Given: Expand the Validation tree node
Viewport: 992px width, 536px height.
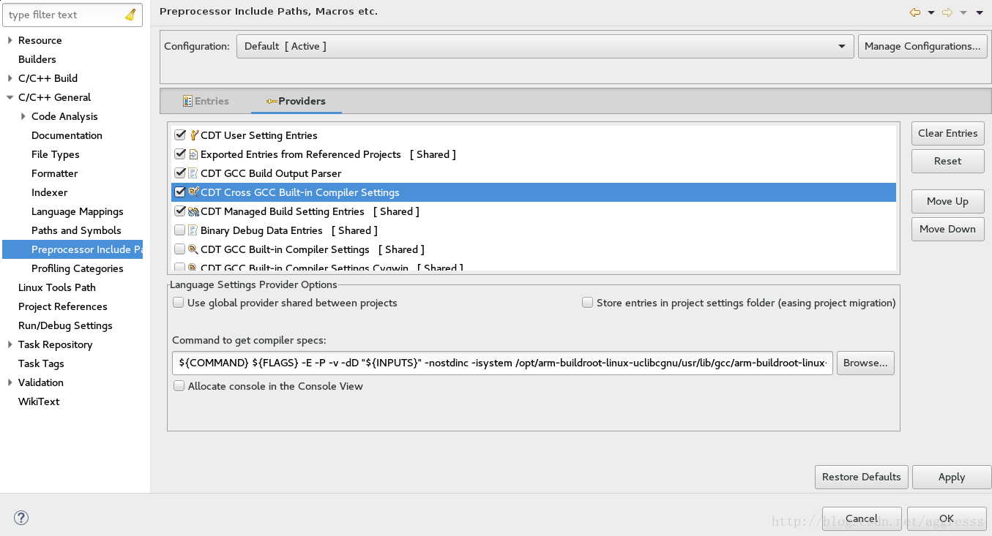Looking at the screenshot, I should (x=10, y=382).
